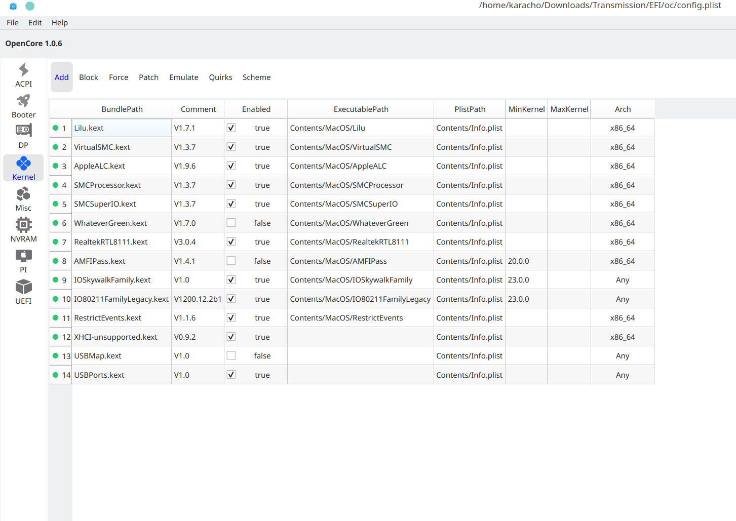
Task: Switch to the Block tab
Action: click(x=89, y=77)
